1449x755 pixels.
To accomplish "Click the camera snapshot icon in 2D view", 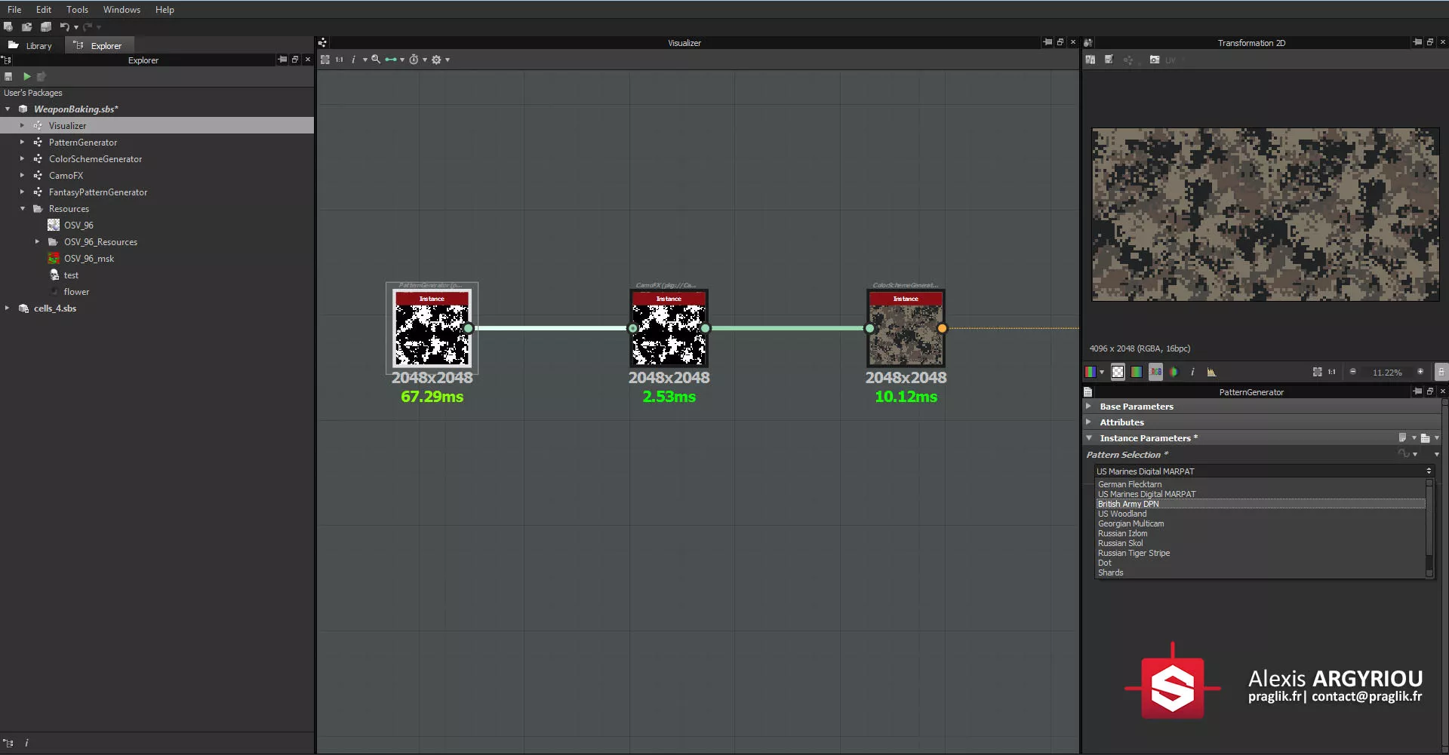I will (1154, 60).
